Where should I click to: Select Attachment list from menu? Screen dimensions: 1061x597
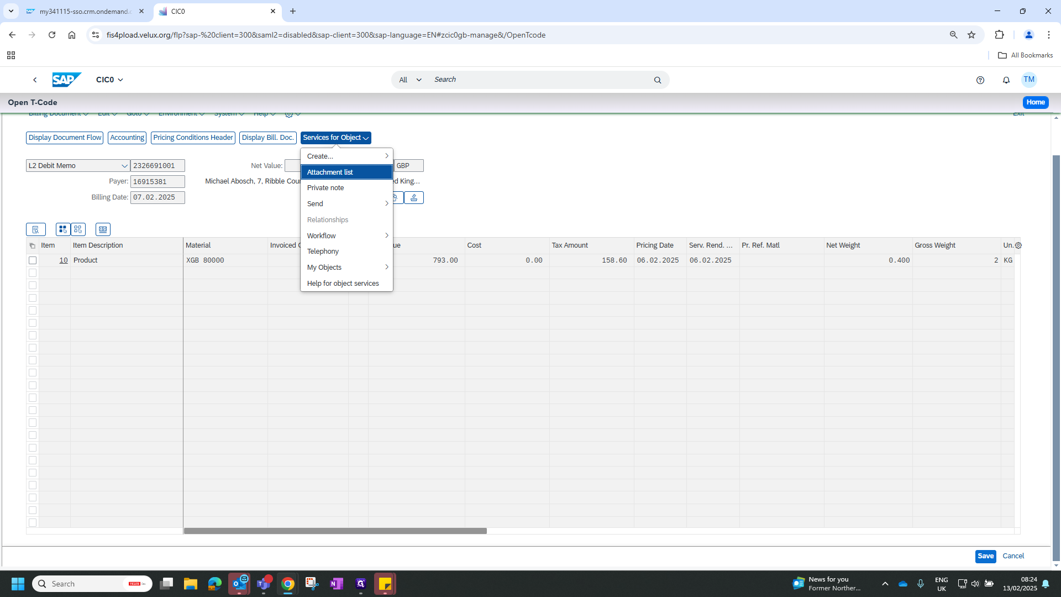click(330, 172)
